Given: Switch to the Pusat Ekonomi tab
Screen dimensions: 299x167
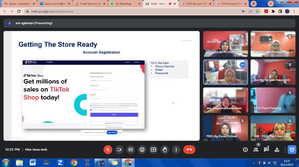Looking at the screenshot, I should [x=90, y=4].
